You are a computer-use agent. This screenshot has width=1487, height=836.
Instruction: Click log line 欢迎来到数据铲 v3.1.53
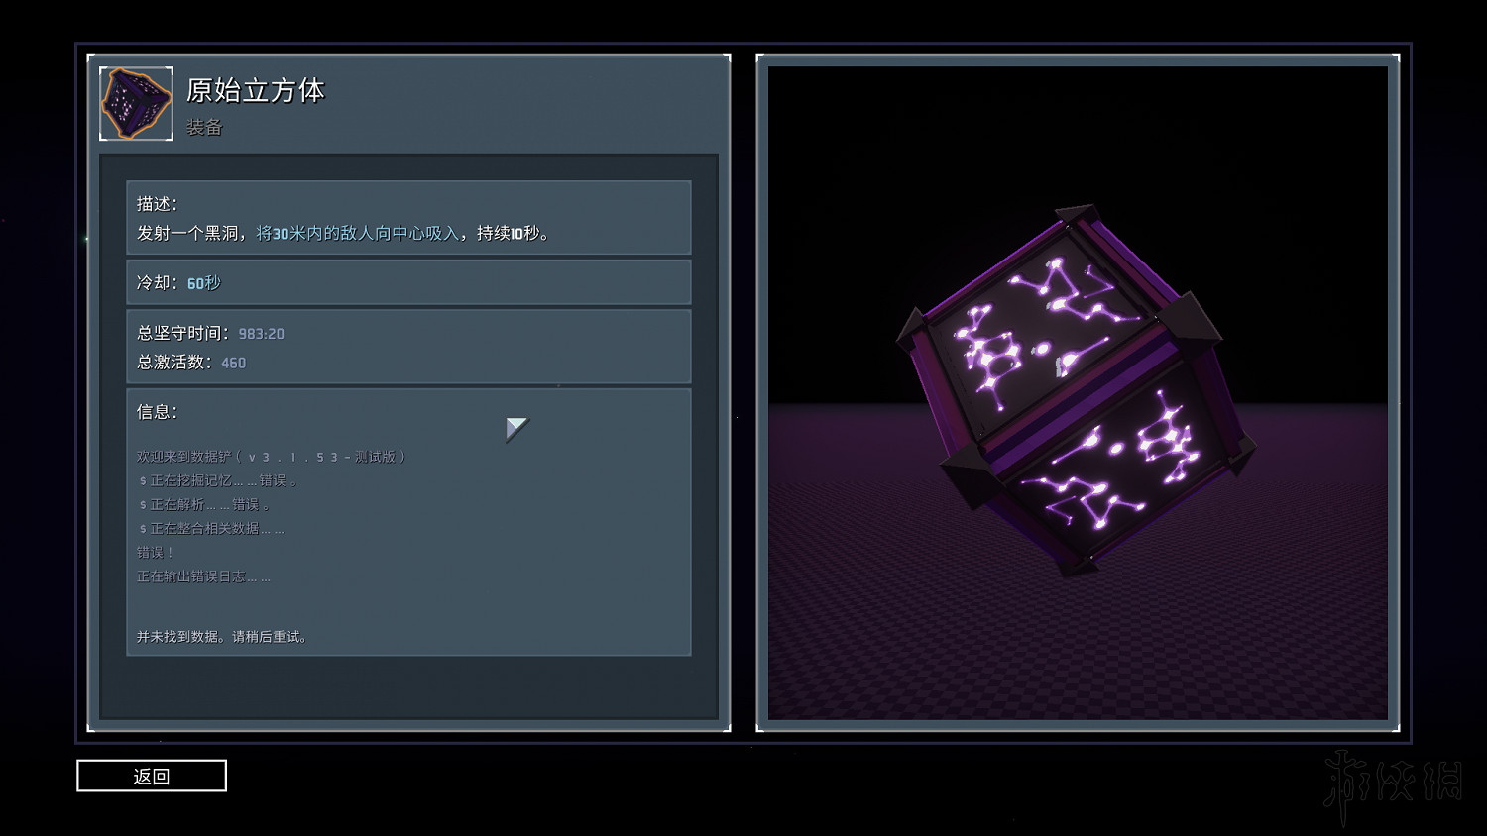pos(271,457)
